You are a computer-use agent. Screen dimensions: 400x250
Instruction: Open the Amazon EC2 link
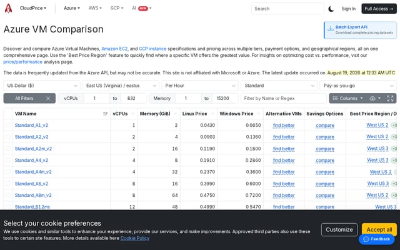114,49
